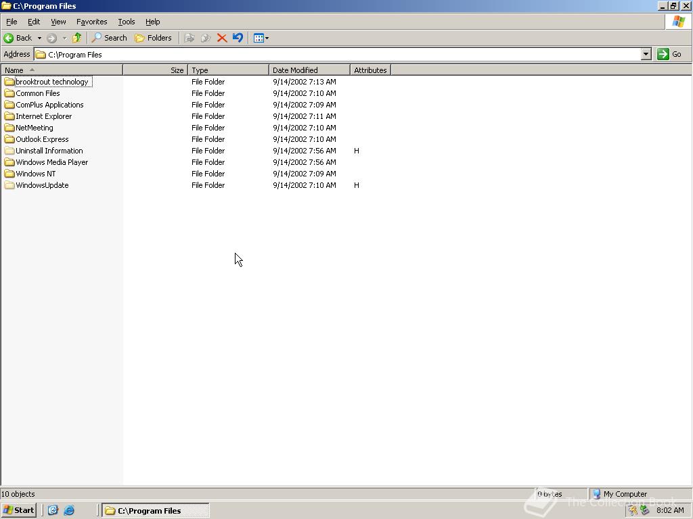
Task: Click the C:\Program Files taskbar button
Action: click(156, 510)
